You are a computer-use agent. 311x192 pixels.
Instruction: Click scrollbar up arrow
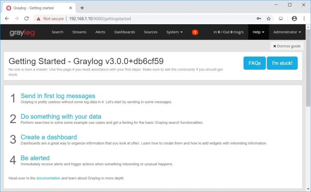(x=308, y=27)
